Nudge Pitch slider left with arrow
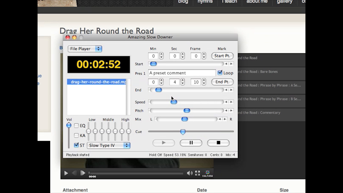The height and width of the screenshot is (193, 343). pos(226,111)
